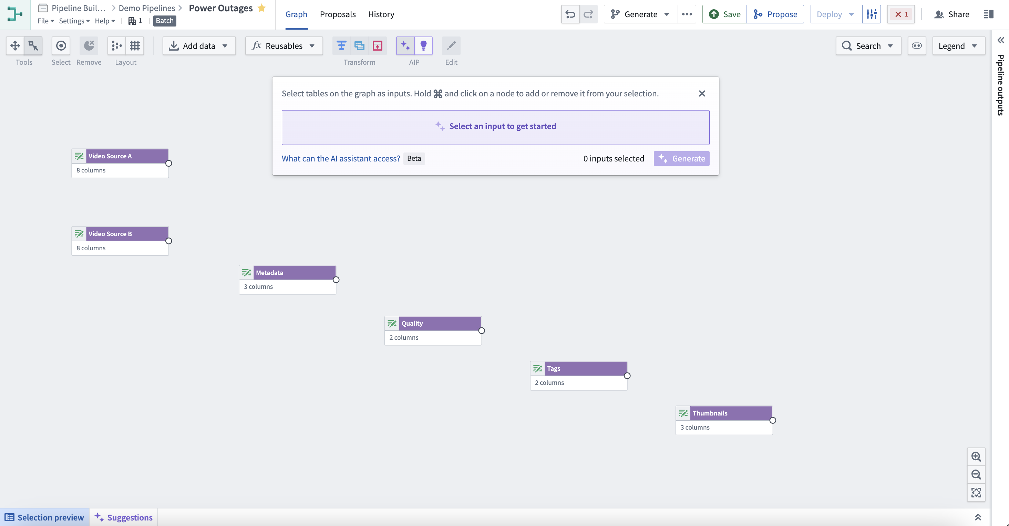Zoom out on the graph
Image resolution: width=1009 pixels, height=526 pixels.
pyautogui.click(x=976, y=474)
